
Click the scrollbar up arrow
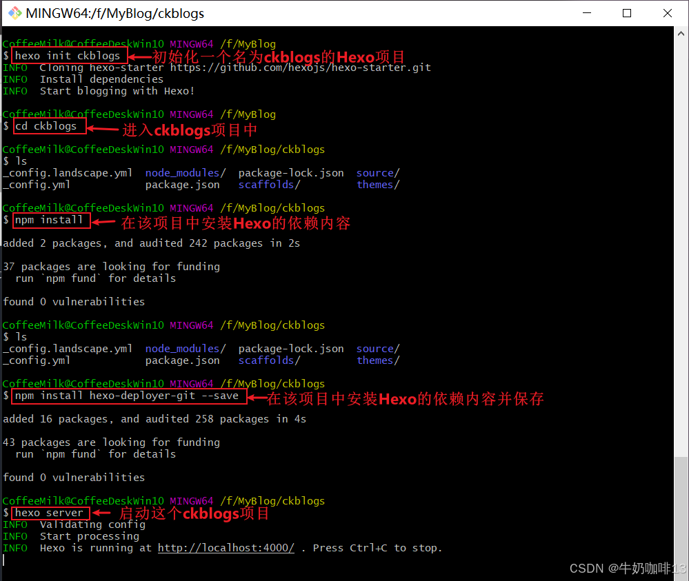pyautogui.click(x=681, y=33)
